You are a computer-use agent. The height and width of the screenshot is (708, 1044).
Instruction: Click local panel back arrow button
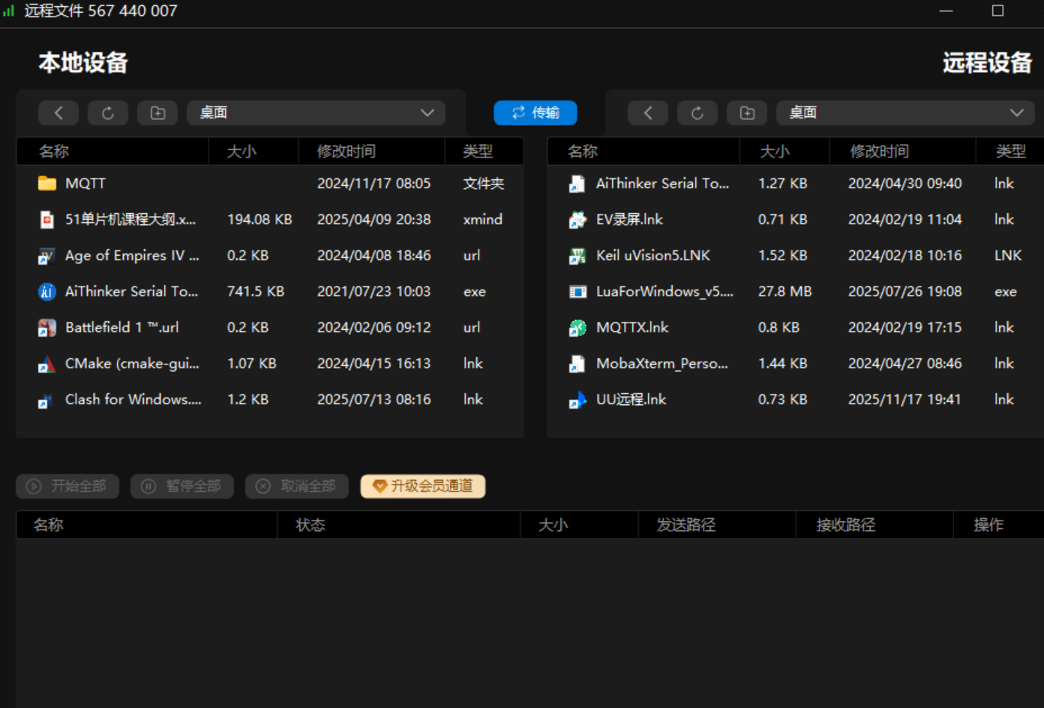58,112
